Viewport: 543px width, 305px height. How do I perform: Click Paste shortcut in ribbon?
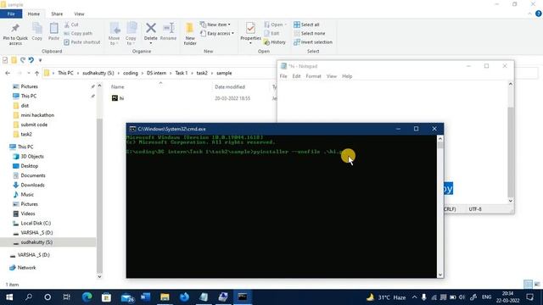pyautogui.click(x=82, y=42)
